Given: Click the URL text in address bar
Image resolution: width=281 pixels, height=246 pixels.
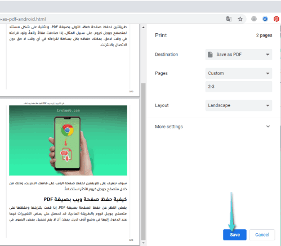Looking at the screenshot, I should point(23,19).
